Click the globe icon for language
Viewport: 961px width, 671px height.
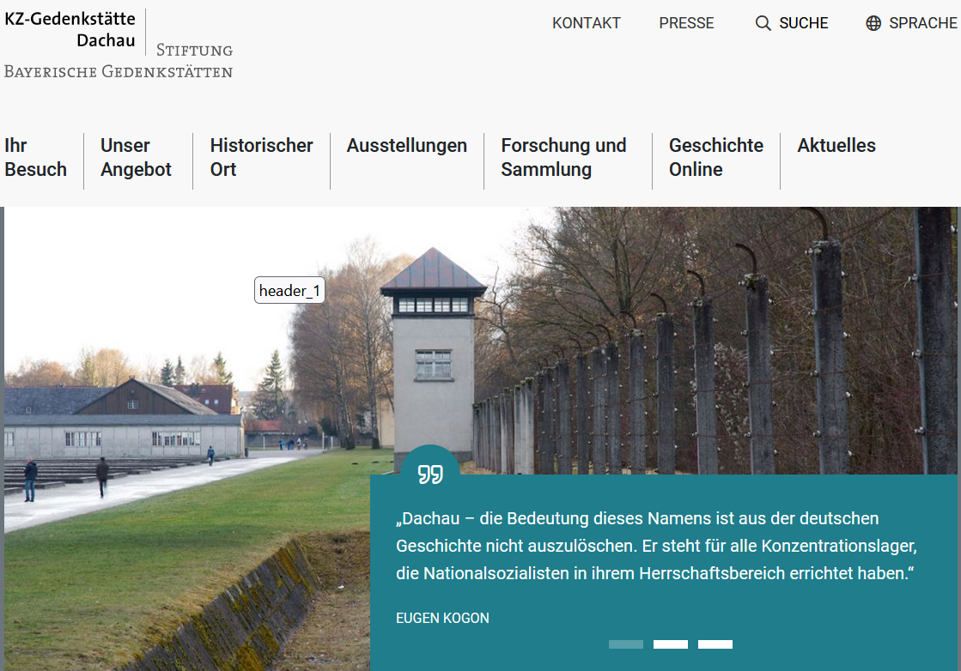pyautogui.click(x=873, y=23)
